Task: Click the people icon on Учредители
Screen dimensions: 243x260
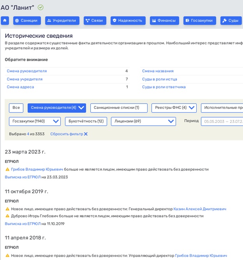Action: coord(49,21)
